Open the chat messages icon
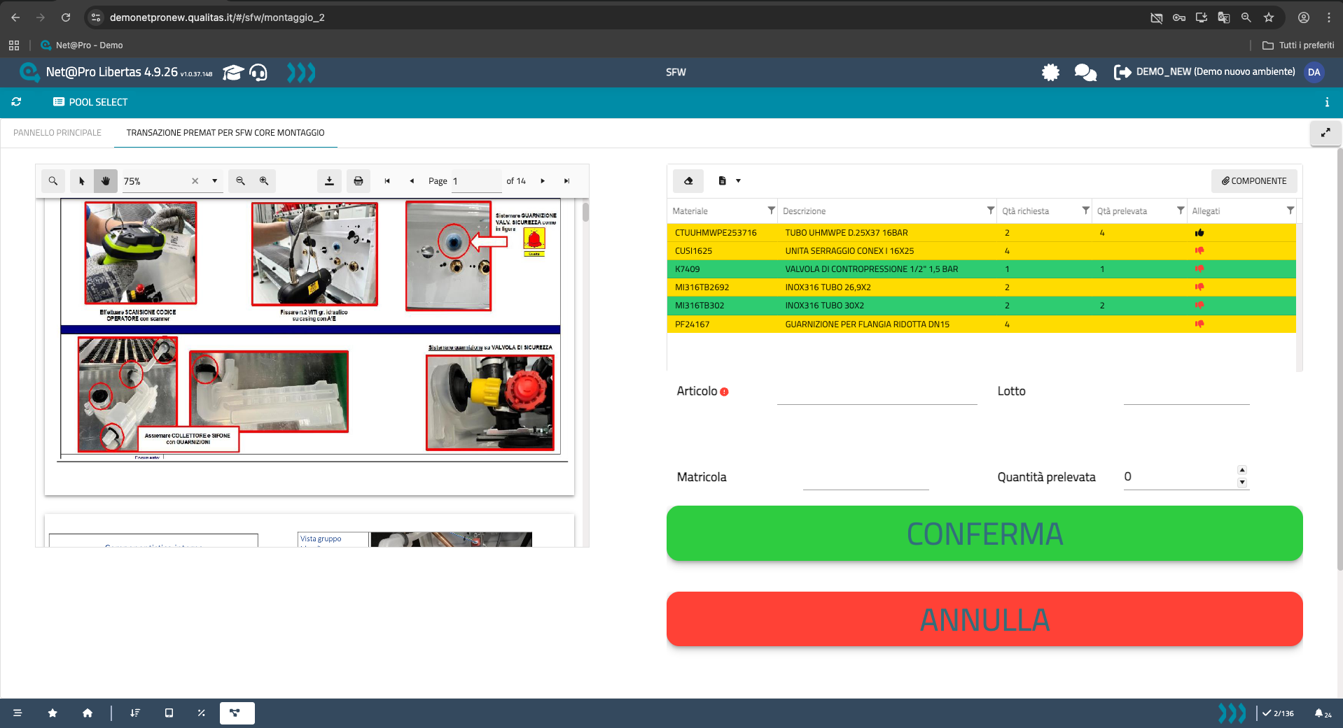This screenshot has height=728, width=1343. coord(1085,72)
